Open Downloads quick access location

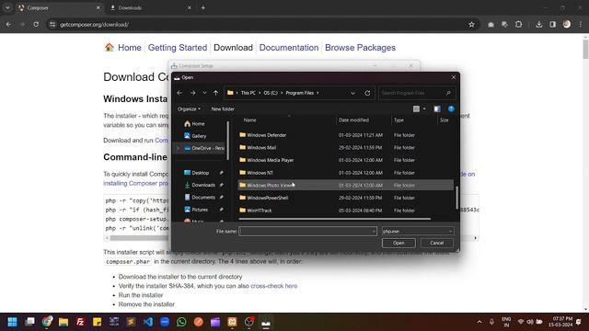(200, 185)
